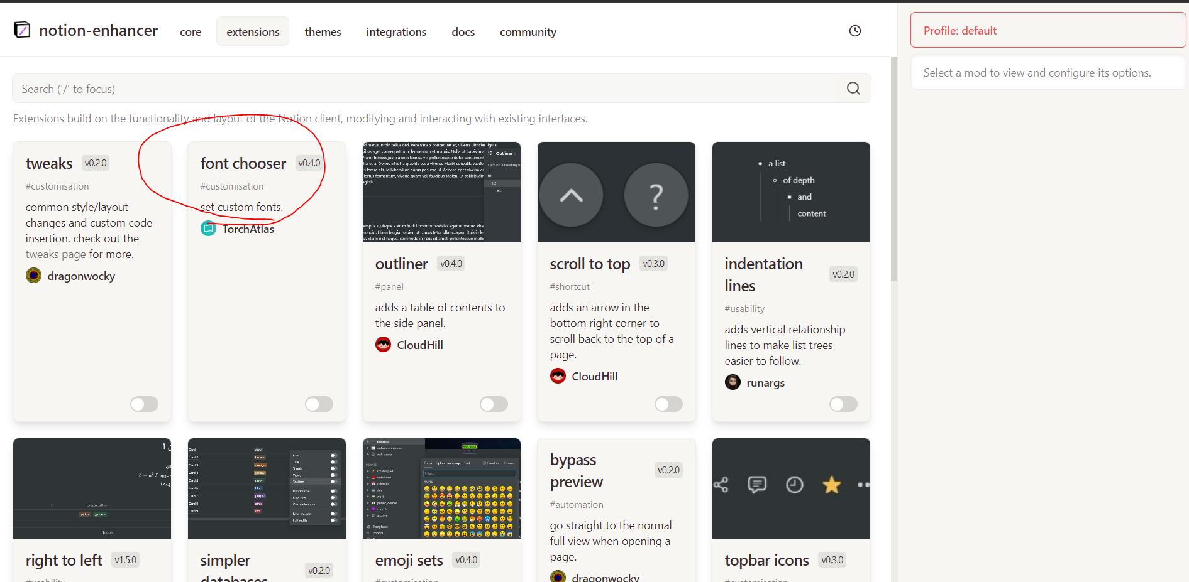Screen dimensions: 1189x582
Task: Click the share icon in topbar icons preview
Action: coord(721,485)
